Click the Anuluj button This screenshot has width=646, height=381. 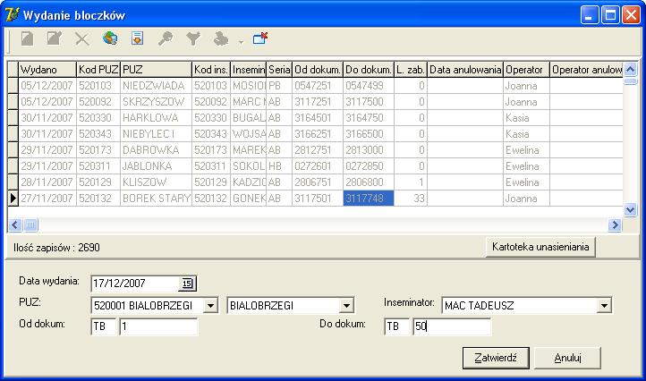[x=567, y=358]
